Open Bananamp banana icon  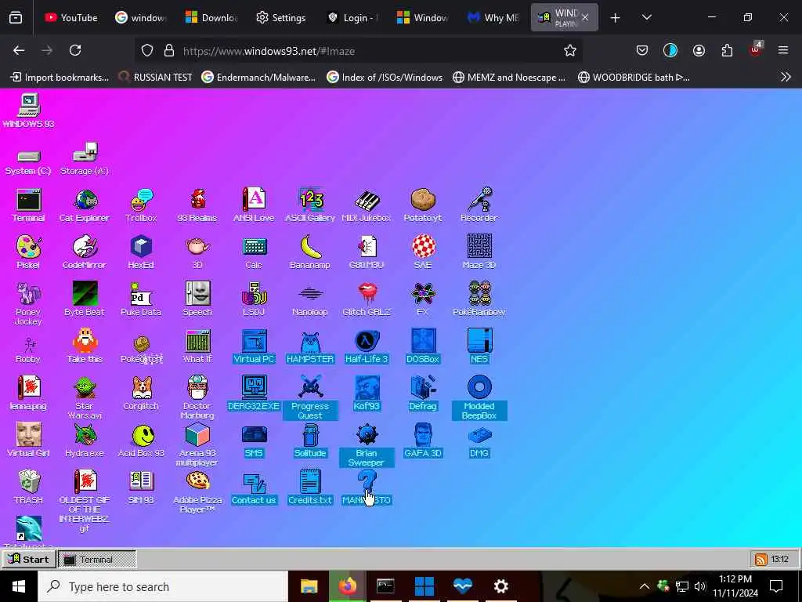pos(310,252)
